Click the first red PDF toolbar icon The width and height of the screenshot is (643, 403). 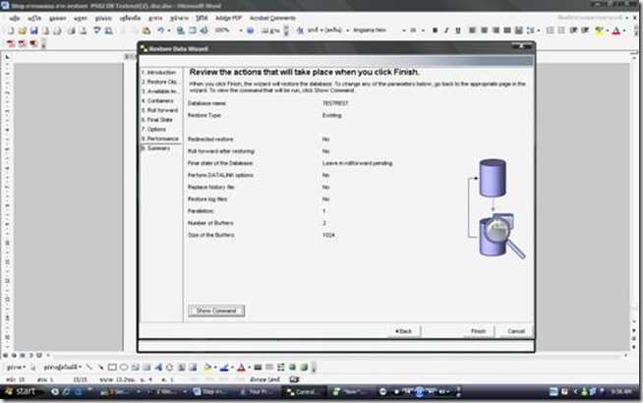tap(11, 43)
